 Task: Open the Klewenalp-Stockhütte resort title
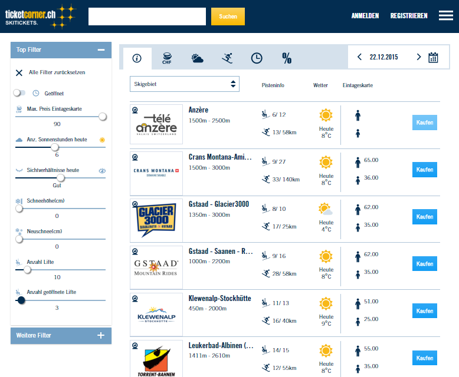(220, 299)
